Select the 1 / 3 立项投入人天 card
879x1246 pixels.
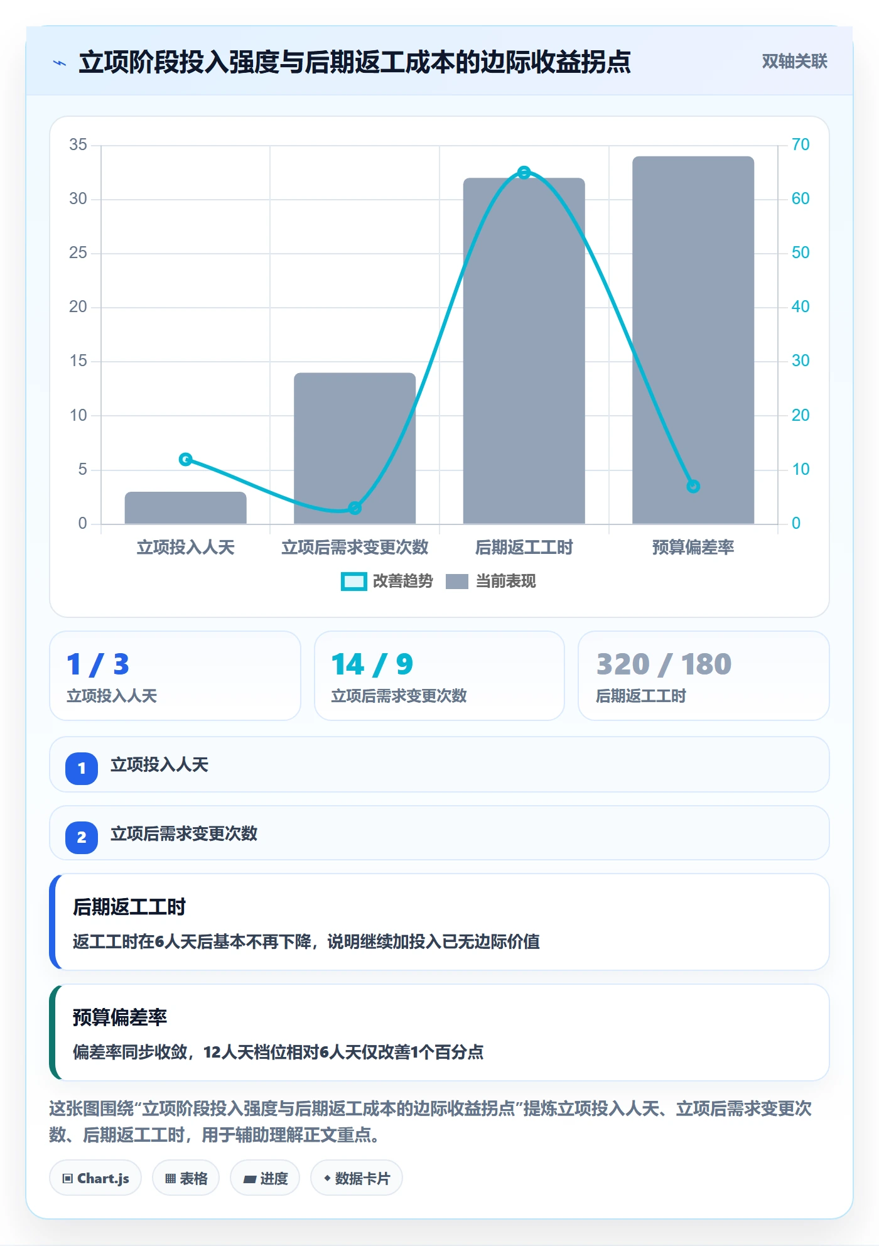[x=175, y=676]
